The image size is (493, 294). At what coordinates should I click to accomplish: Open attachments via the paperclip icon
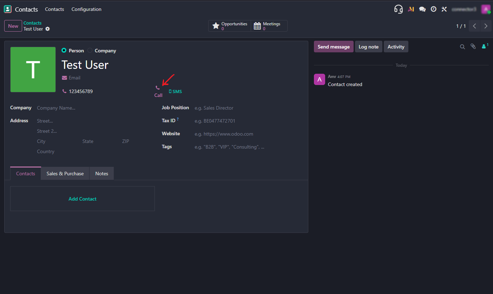[x=473, y=46]
